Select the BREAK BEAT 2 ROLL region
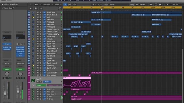Screen dimensions: 184x103 click(x=166, y=15)
